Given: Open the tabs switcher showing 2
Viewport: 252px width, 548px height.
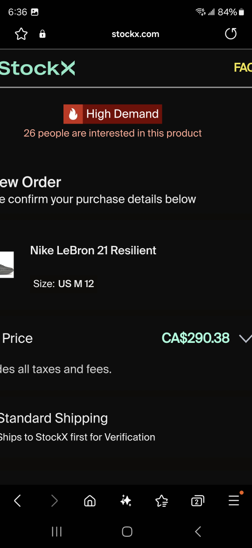Looking at the screenshot, I should (x=197, y=501).
